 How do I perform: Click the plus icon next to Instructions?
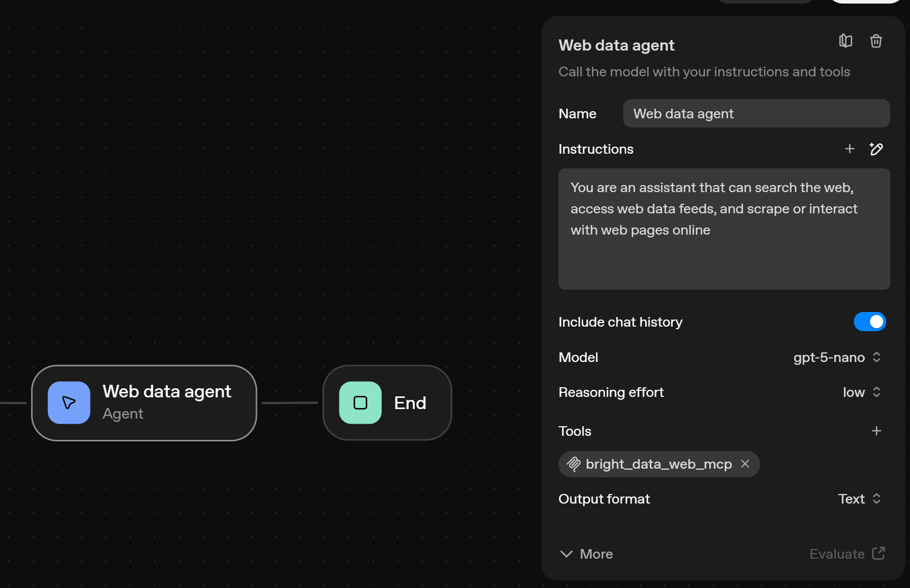850,149
